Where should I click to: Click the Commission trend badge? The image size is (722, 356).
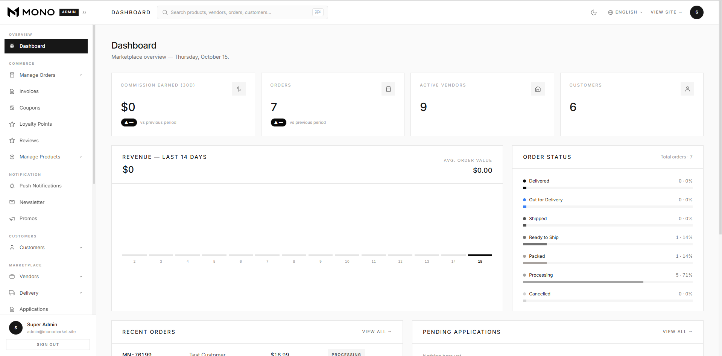coord(129,122)
